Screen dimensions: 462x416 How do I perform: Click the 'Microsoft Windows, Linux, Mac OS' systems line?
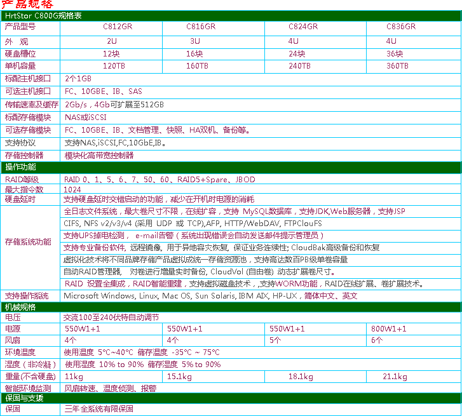point(210,296)
